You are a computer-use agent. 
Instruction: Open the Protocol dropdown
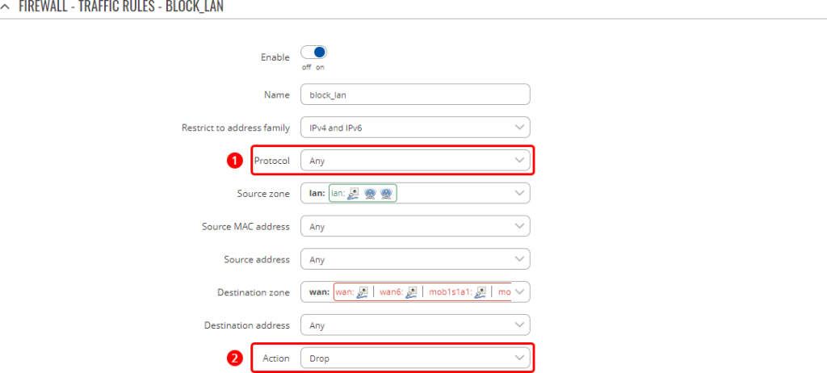click(415, 161)
